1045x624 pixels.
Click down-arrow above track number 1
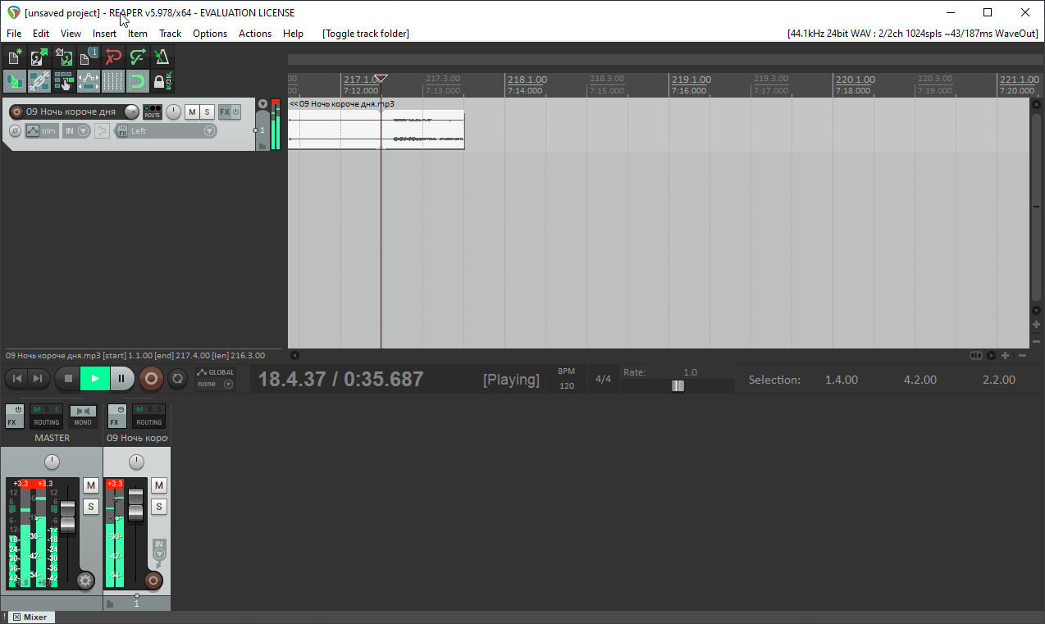point(262,104)
